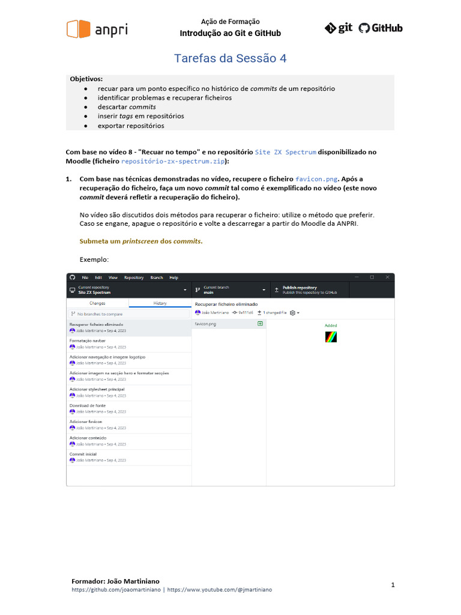Select the Adicionar conteúdo commit
Image resolution: width=461 pixels, height=615 pixels.
[x=129, y=441]
